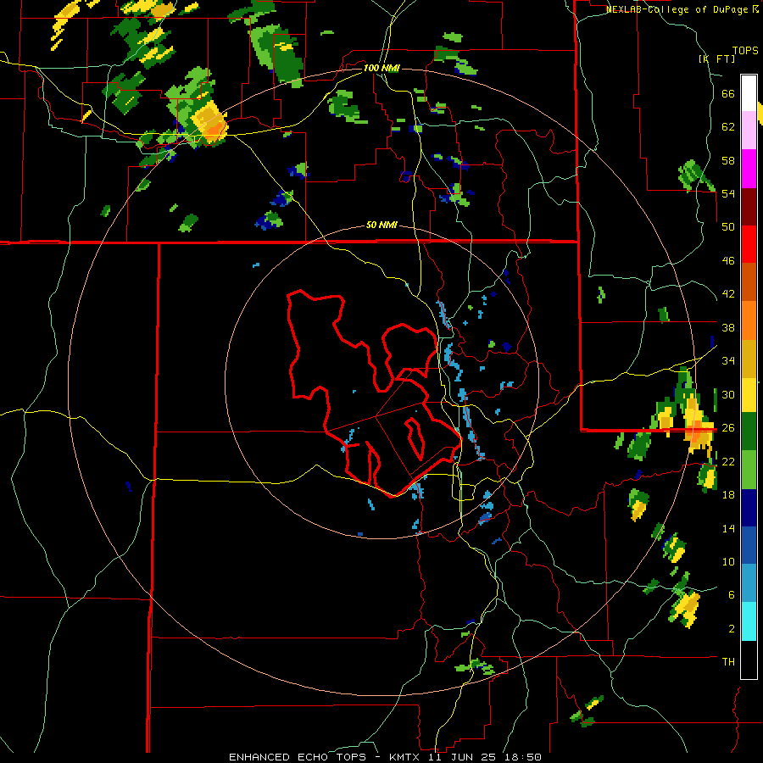
Task: Click the '62' legend value
Action: [x=728, y=127]
